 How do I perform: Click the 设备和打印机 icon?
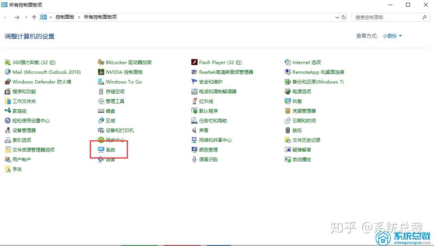click(101, 130)
